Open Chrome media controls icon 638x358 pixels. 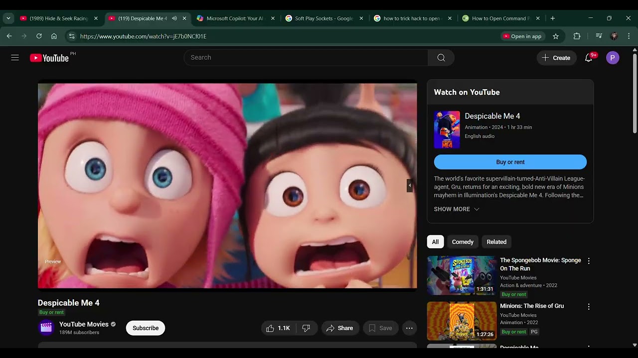pyautogui.click(x=599, y=36)
